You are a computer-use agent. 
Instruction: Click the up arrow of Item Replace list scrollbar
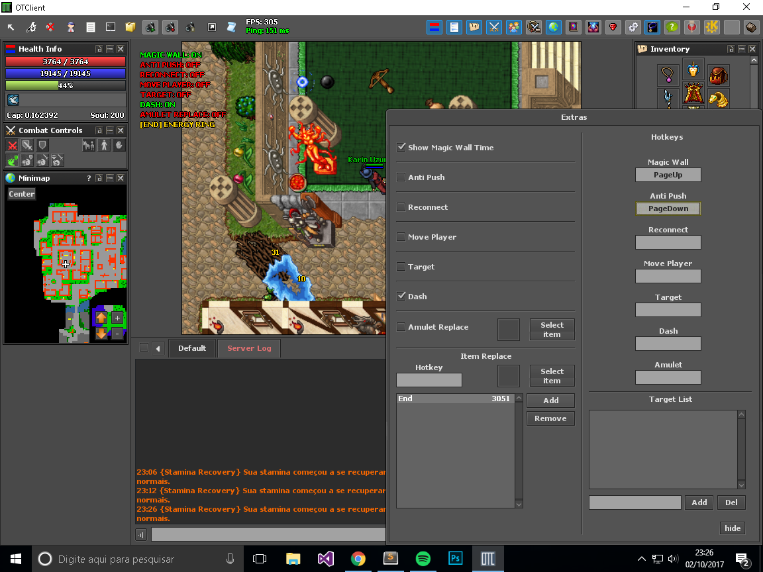coord(519,399)
